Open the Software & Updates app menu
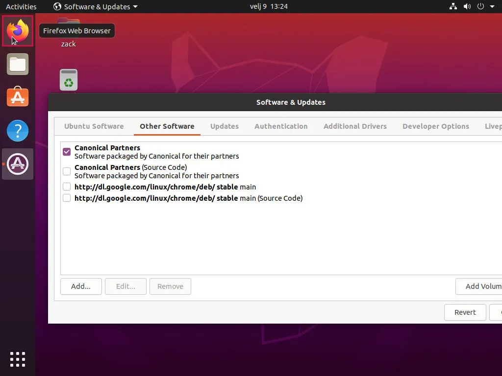Screen dimensions: 502x376 (96, 6)
